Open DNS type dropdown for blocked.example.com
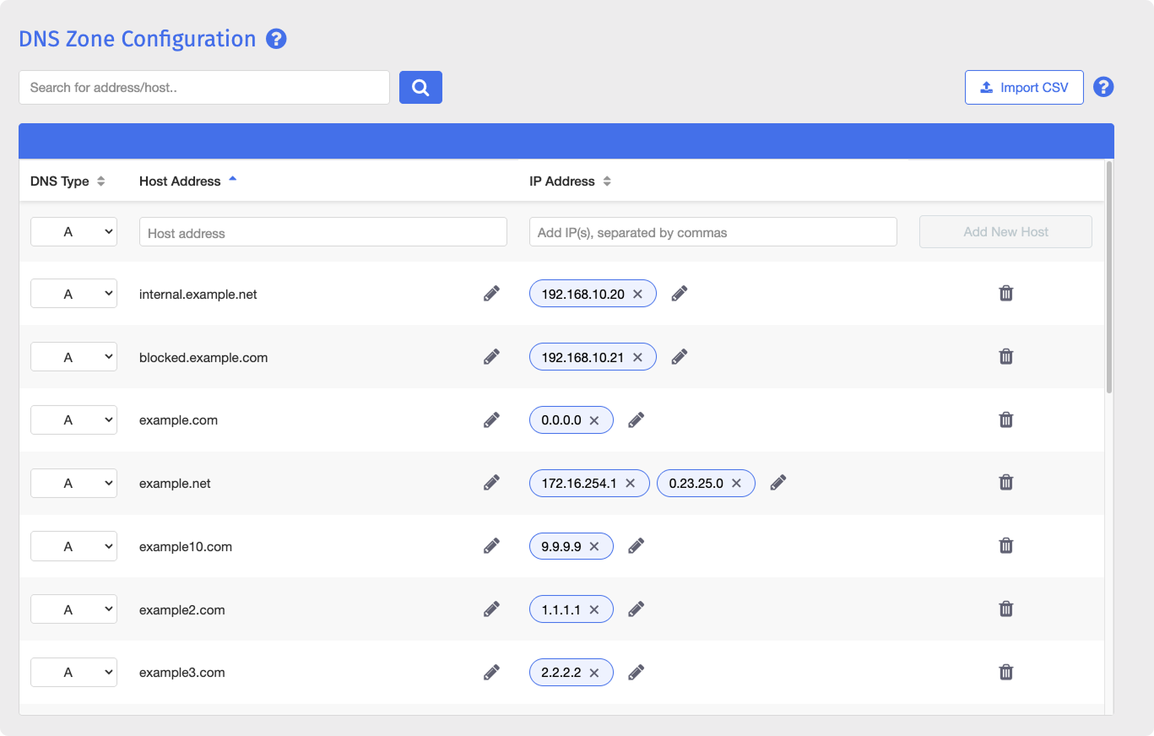 pos(73,357)
